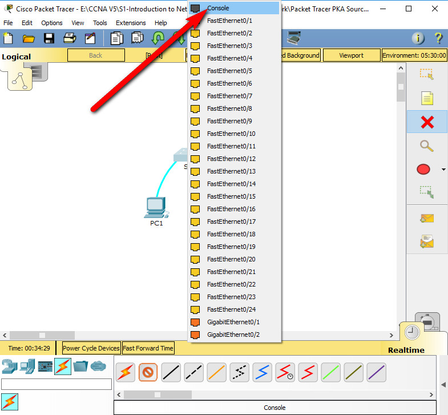
Task: Click the Add Simple PDU envelope
Action: point(426,219)
